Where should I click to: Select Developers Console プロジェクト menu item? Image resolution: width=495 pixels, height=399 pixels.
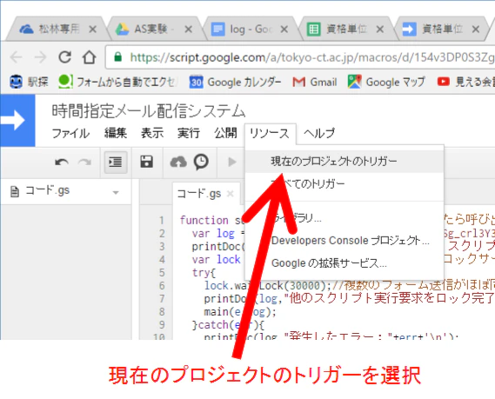tap(344, 241)
